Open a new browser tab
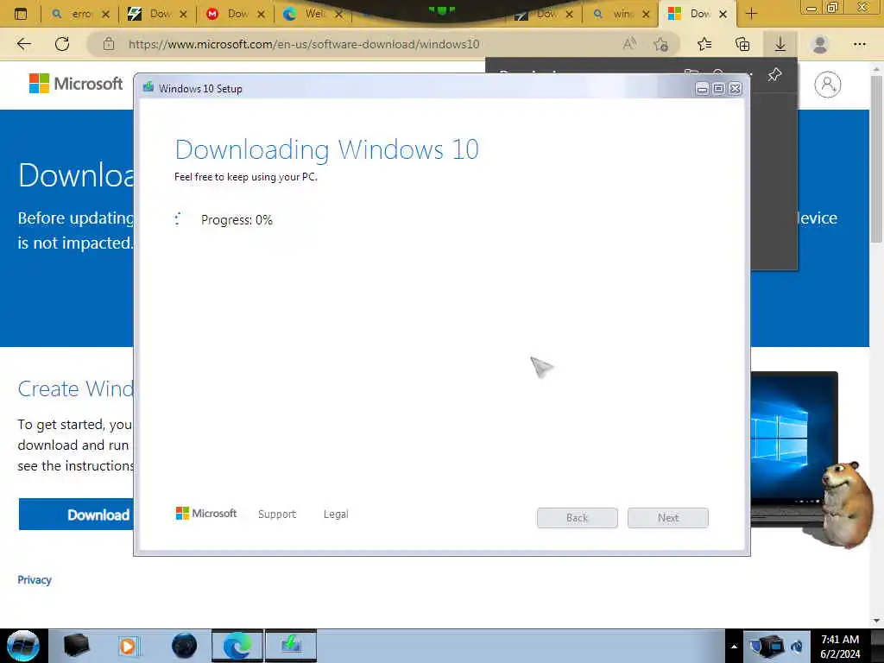This screenshot has width=884, height=663. pyautogui.click(x=752, y=14)
